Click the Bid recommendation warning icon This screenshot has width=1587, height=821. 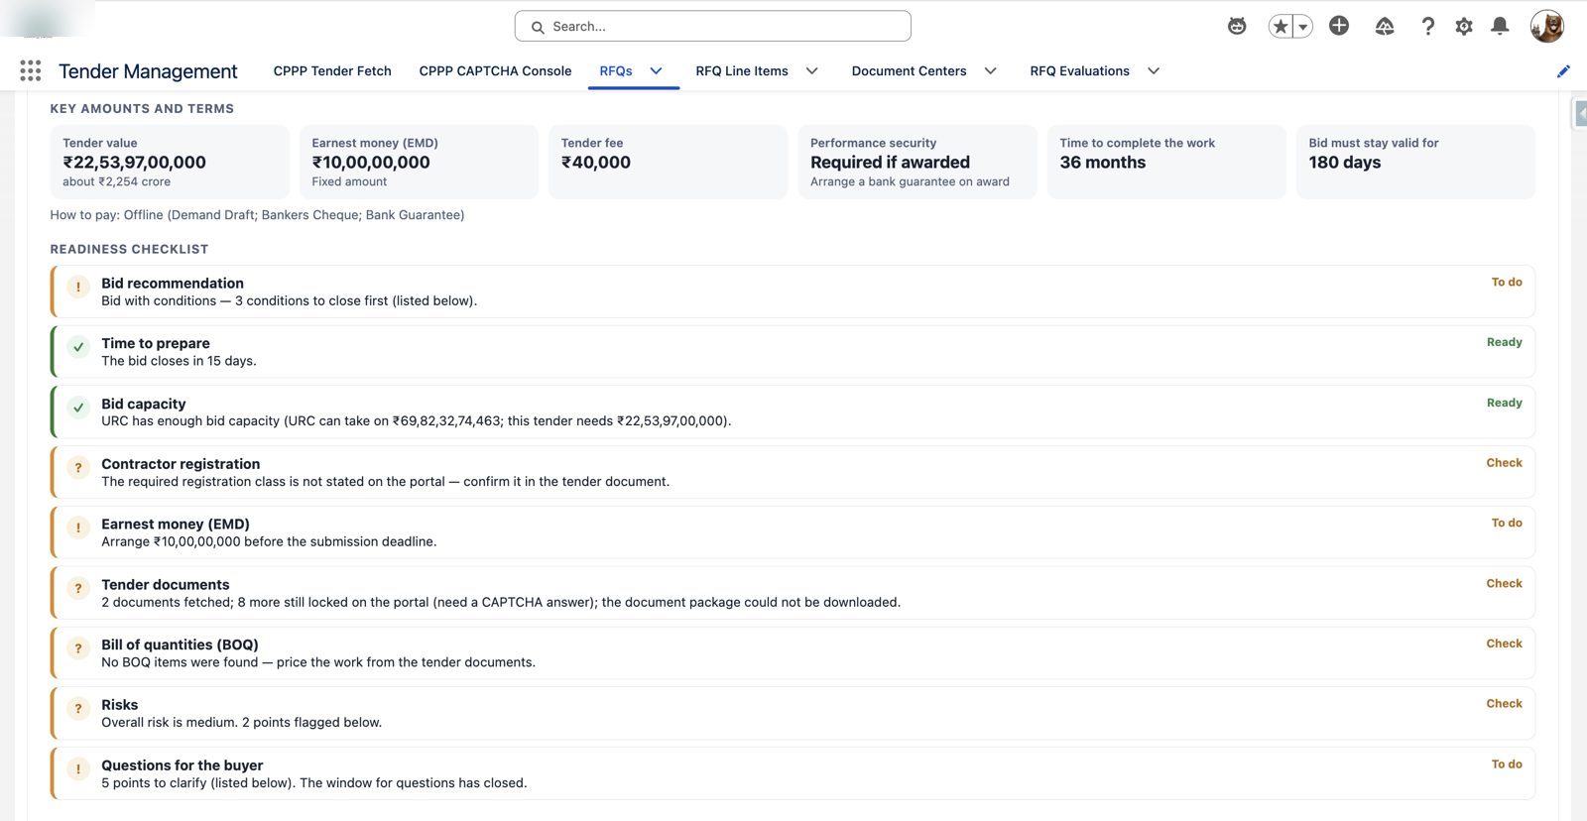click(x=78, y=287)
